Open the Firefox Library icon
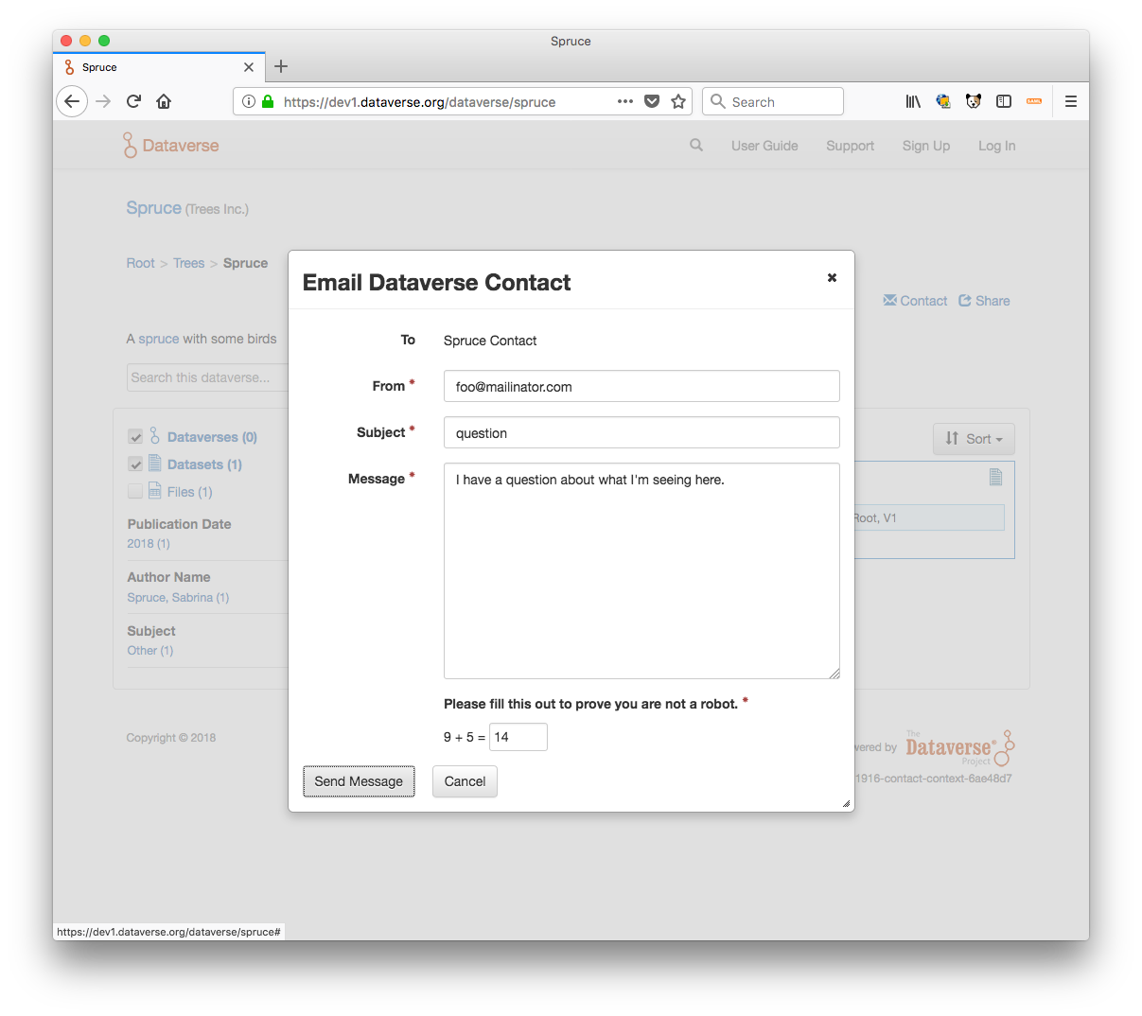 point(913,101)
